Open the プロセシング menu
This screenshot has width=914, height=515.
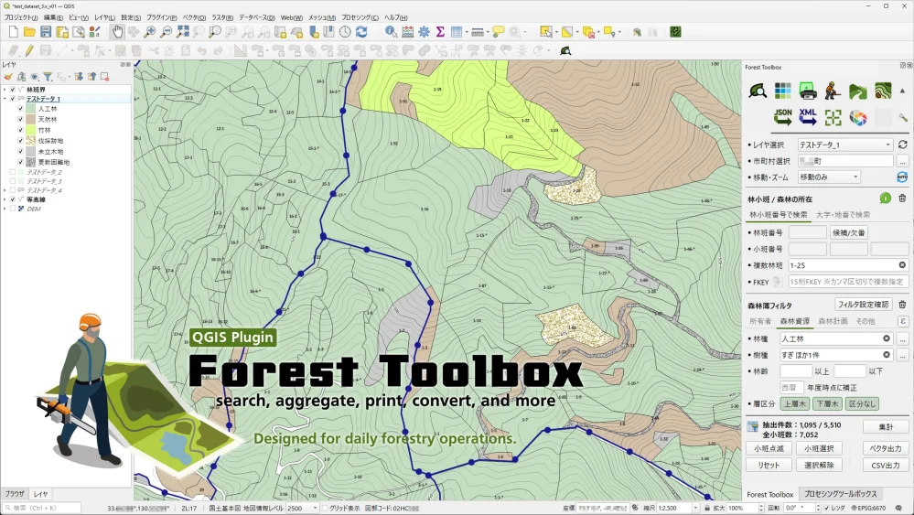(x=360, y=17)
